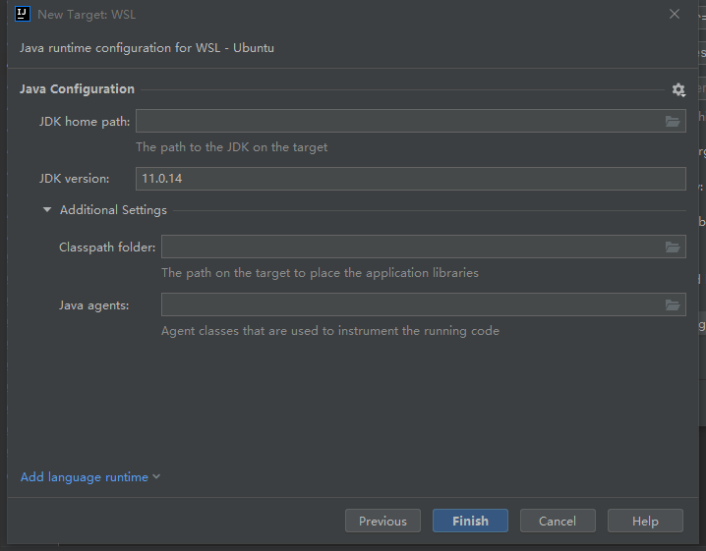Click the IntelliJ logo in title bar
Viewport: 706px width, 551px height.
tap(23, 14)
